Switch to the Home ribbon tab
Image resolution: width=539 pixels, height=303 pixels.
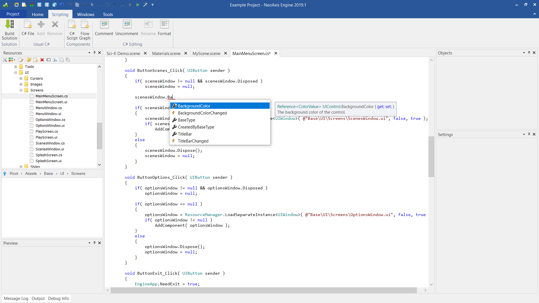point(38,14)
